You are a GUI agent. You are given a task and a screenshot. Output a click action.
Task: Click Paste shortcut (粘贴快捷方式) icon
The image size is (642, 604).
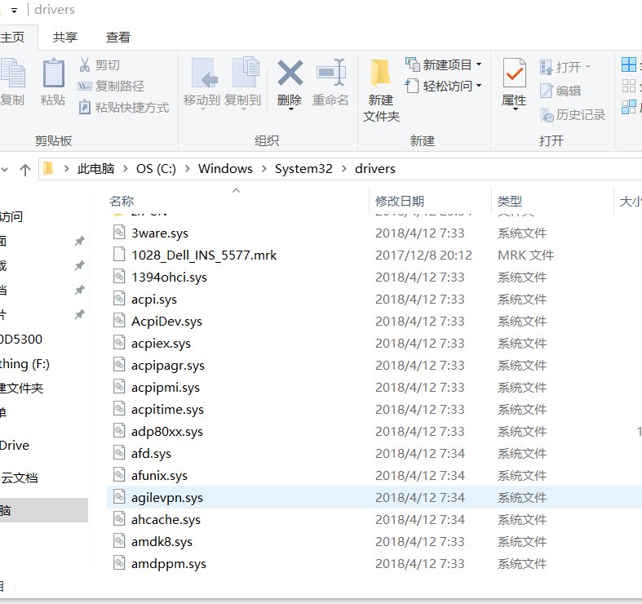coord(85,107)
